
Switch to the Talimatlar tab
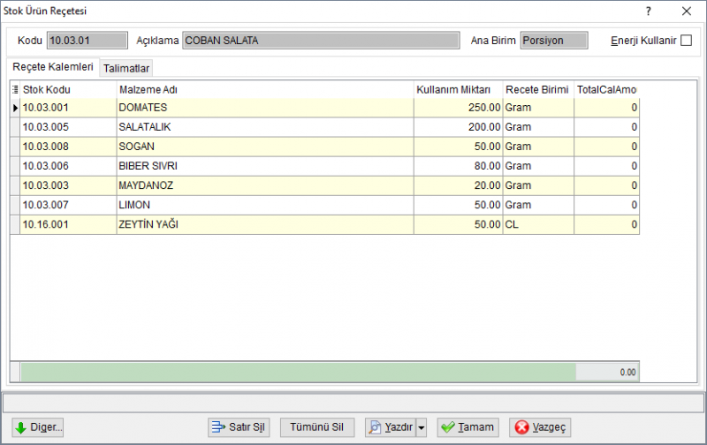point(126,68)
